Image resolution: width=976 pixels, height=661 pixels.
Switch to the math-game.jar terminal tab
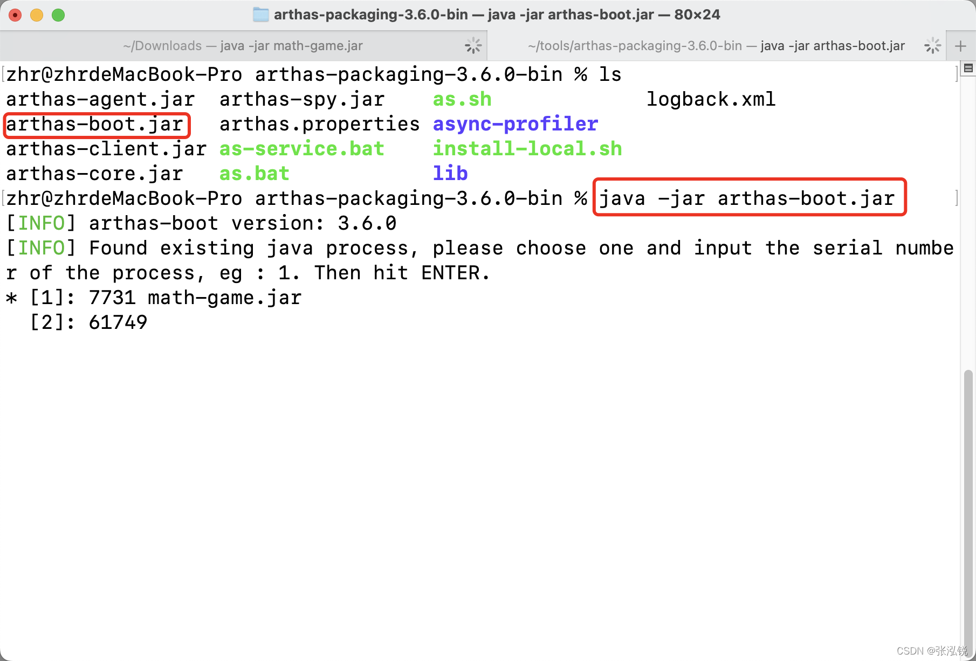[243, 46]
